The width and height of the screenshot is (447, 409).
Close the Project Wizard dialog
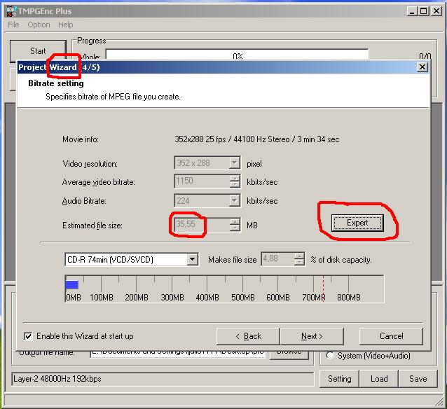422,67
